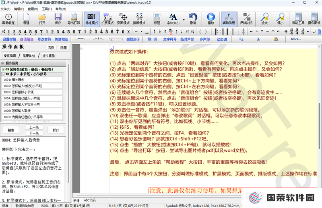
Task: Click 修改音符 modify note
Action: 44,39
